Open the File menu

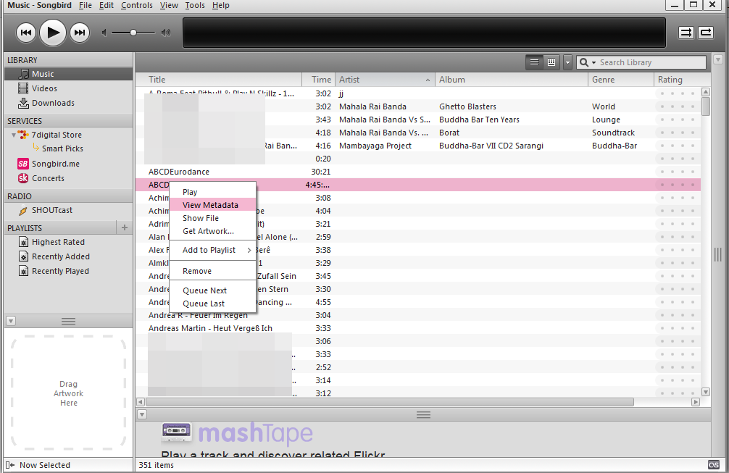[85, 5]
